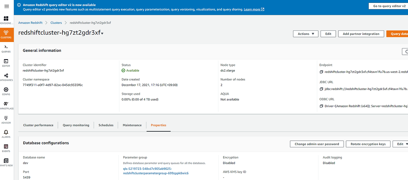Click Rotate encryption keys

[x=368, y=144]
